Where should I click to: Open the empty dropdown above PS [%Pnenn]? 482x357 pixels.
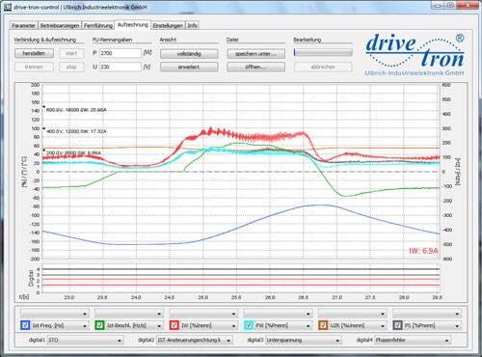[x=427, y=313]
